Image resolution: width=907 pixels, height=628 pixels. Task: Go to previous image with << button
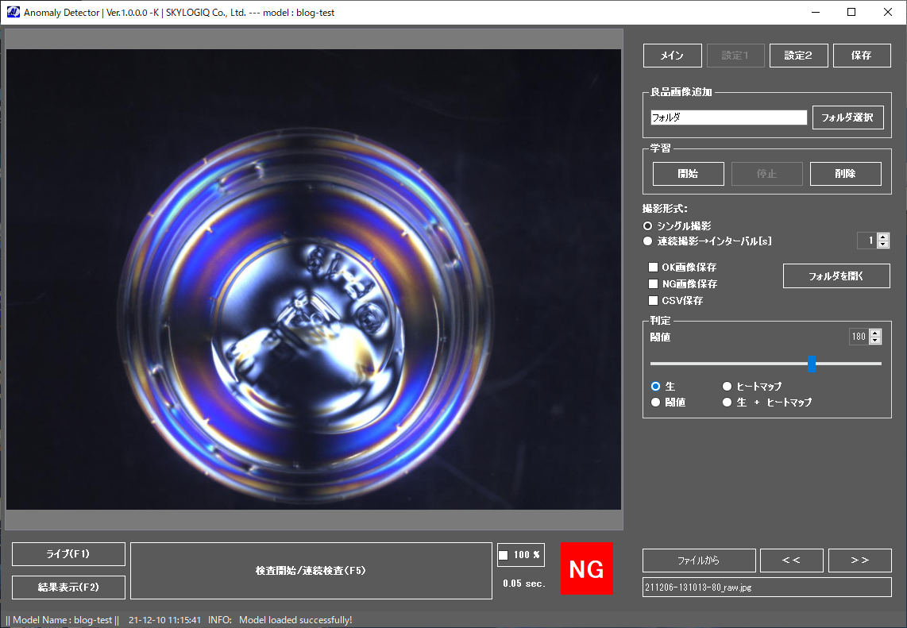point(791,561)
